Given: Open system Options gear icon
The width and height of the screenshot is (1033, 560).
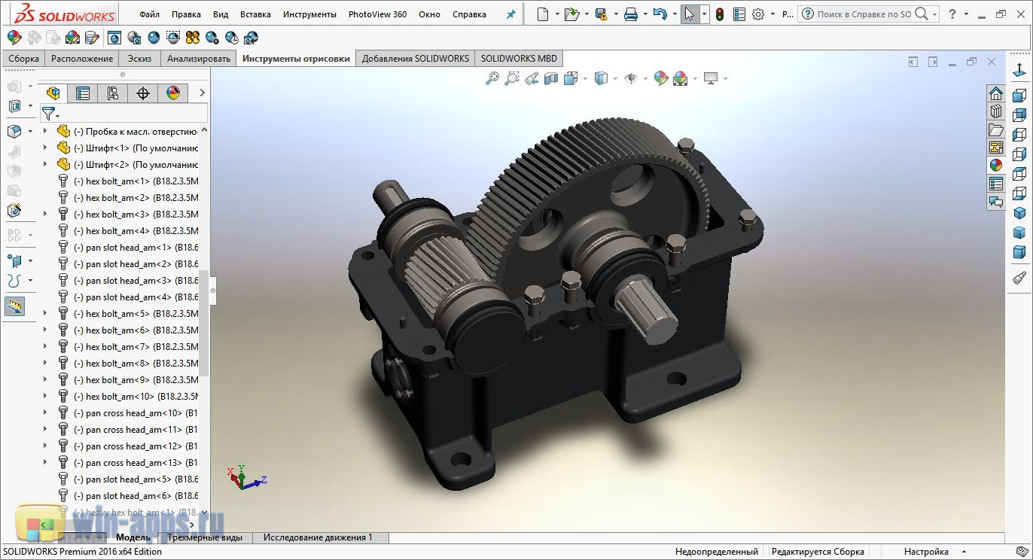Looking at the screenshot, I should (758, 14).
